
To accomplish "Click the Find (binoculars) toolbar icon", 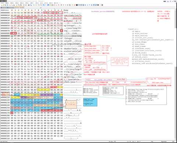I will (29, 5).
